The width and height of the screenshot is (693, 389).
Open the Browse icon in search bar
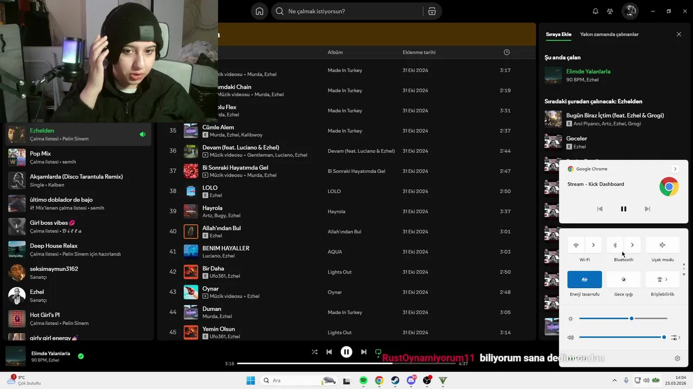point(432,11)
